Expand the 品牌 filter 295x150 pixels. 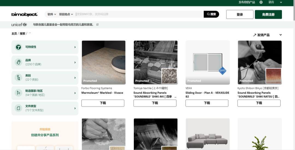45,62
